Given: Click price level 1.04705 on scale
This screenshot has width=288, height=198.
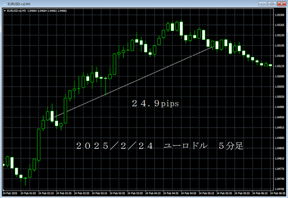Looking at the screenshot, I should (x=279, y=189).
